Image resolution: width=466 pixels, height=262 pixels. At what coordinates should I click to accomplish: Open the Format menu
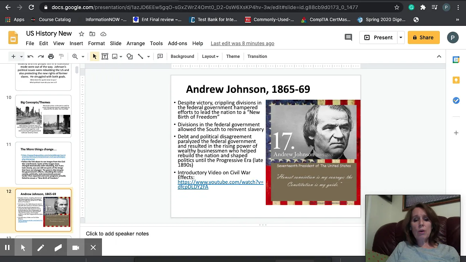point(96,43)
